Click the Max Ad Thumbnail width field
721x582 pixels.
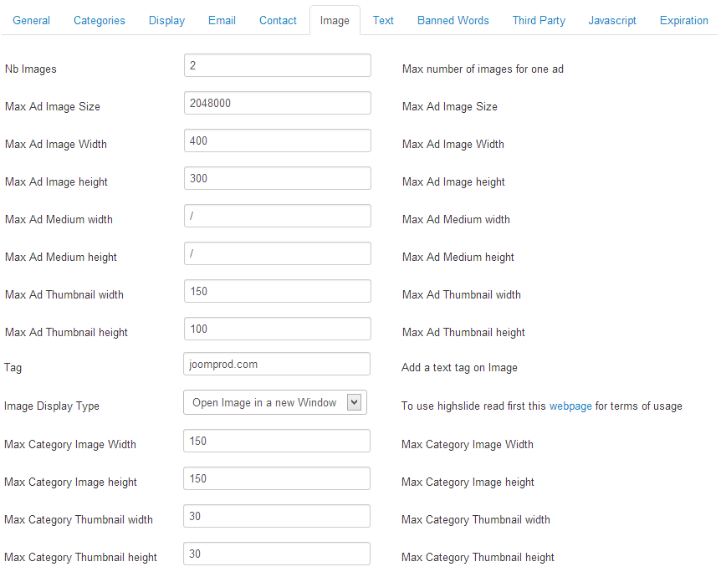point(277,292)
